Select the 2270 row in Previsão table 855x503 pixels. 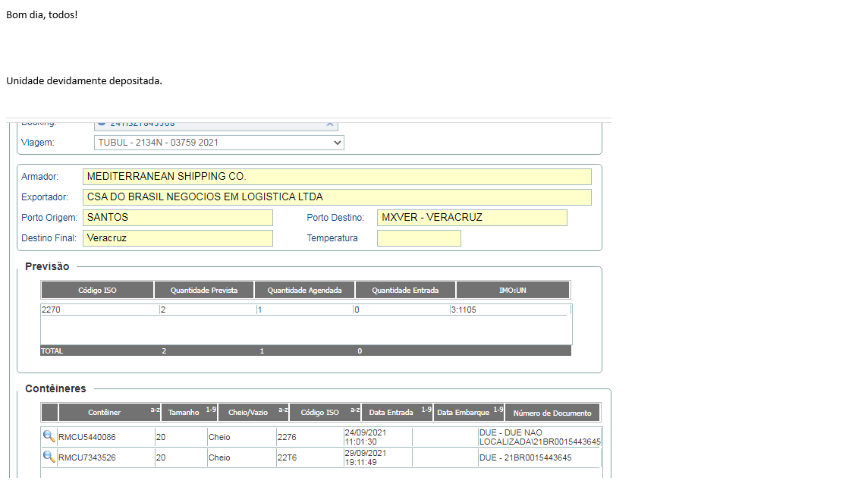coord(99,310)
